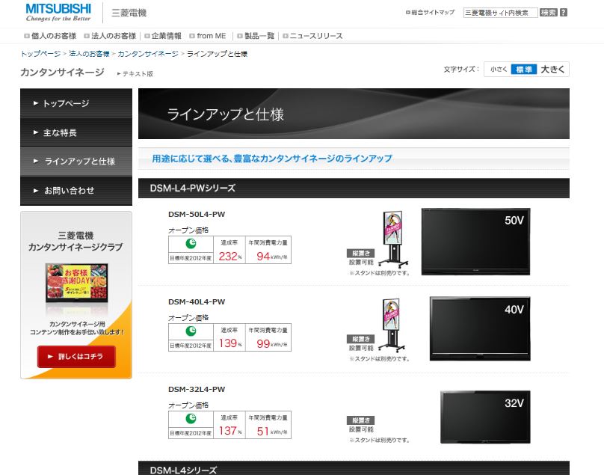Click the green energy-saving mark for DSM-32L4-PW
The height and width of the screenshot is (475, 604).
[191, 419]
